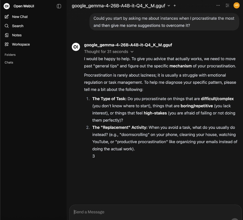Click the Open WebUI logo icon
This screenshot has height=220, width=243.
point(7,6)
